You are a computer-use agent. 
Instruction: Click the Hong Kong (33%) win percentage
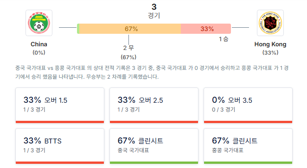coord(270,53)
